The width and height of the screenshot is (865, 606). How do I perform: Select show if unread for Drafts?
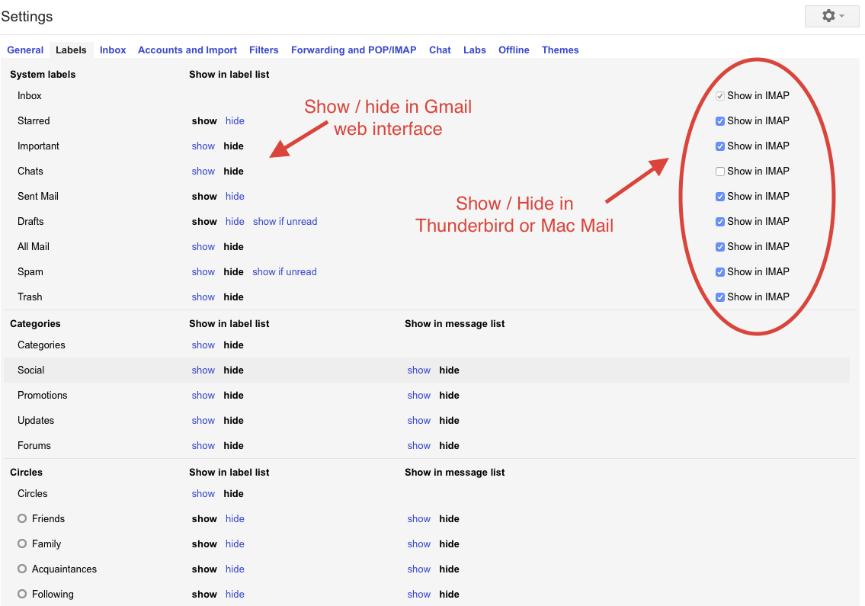point(285,222)
